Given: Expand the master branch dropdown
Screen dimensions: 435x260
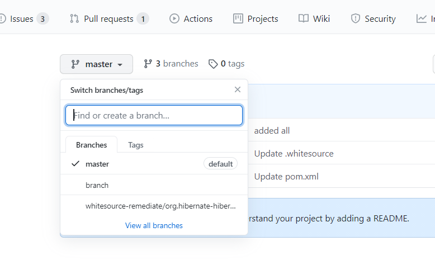Looking at the screenshot, I should (x=96, y=64).
